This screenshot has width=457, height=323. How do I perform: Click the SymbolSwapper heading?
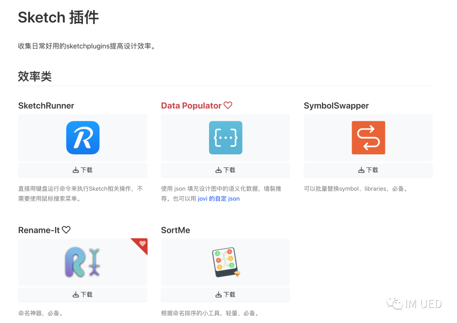[x=336, y=106]
